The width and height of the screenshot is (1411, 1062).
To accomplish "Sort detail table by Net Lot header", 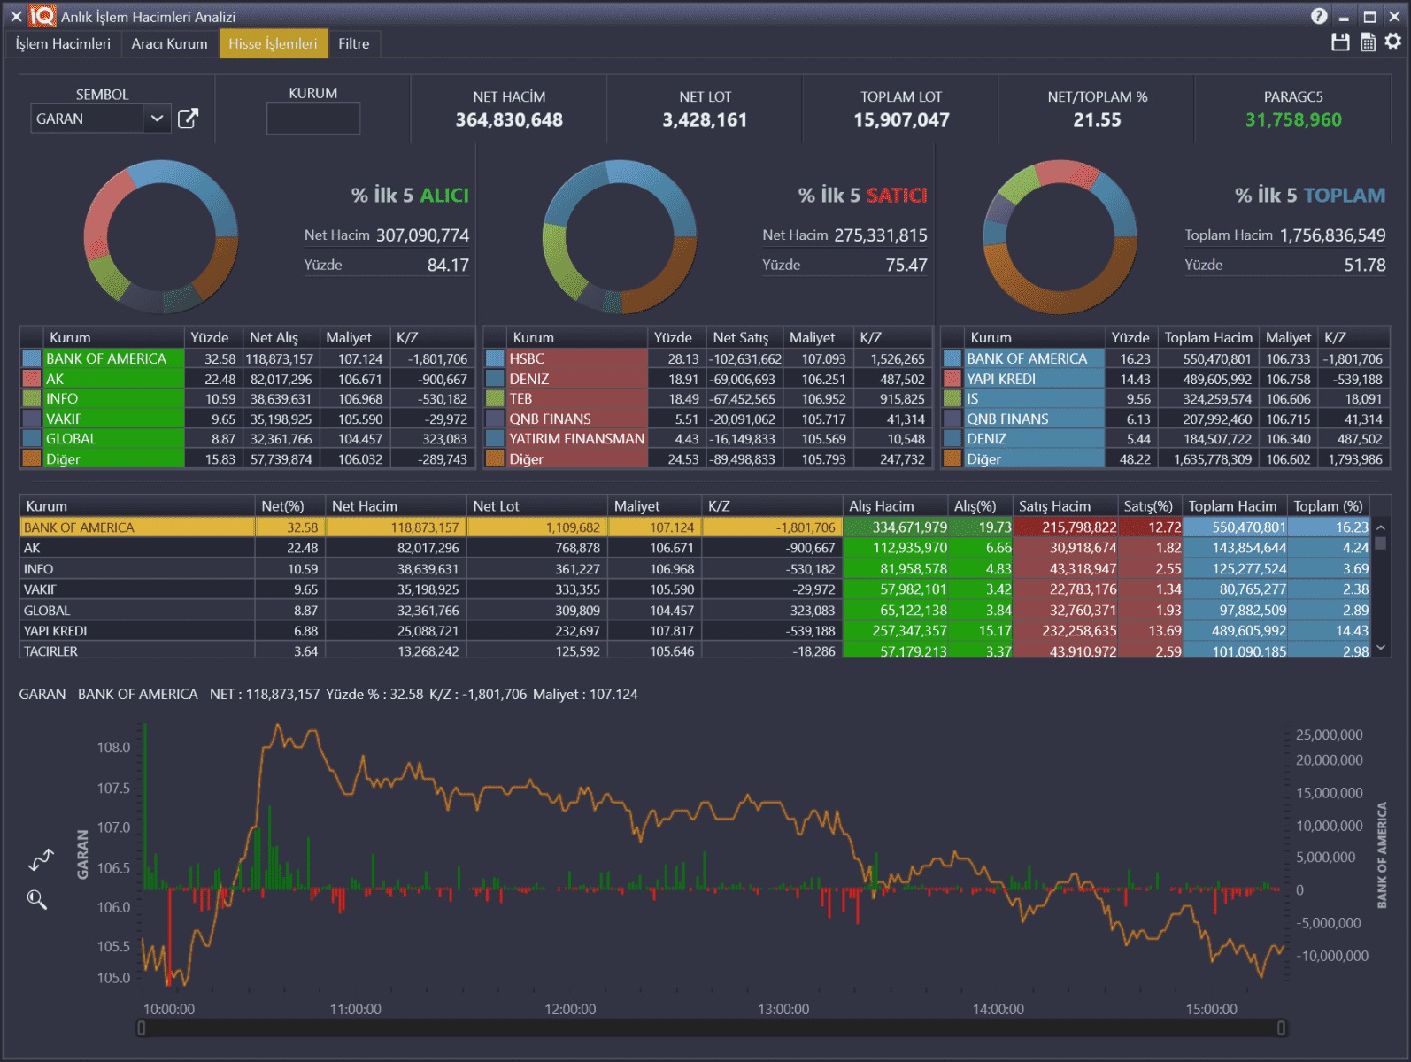I will (x=536, y=506).
